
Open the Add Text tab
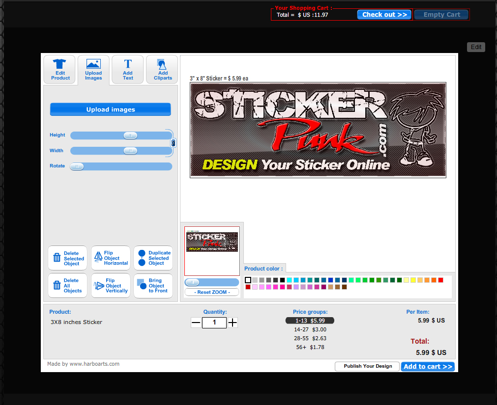[x=128, y=70]
